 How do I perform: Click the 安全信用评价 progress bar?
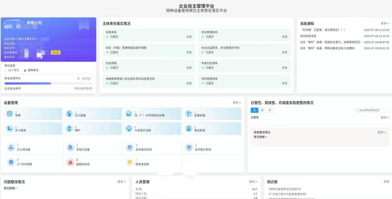click(x=48, y=83)
